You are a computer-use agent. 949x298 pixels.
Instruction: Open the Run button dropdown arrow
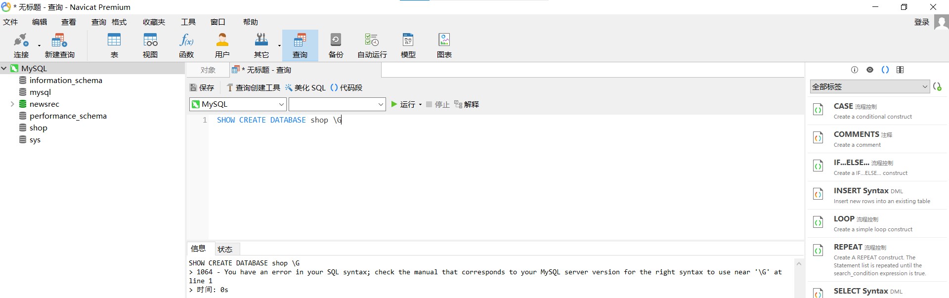click(421, 105)
